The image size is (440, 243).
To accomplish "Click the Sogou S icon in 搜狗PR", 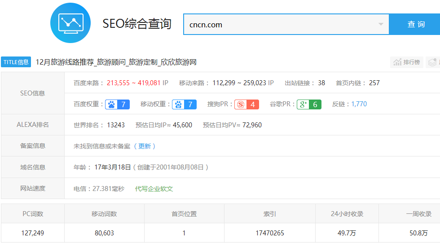I will click(241, 104).
